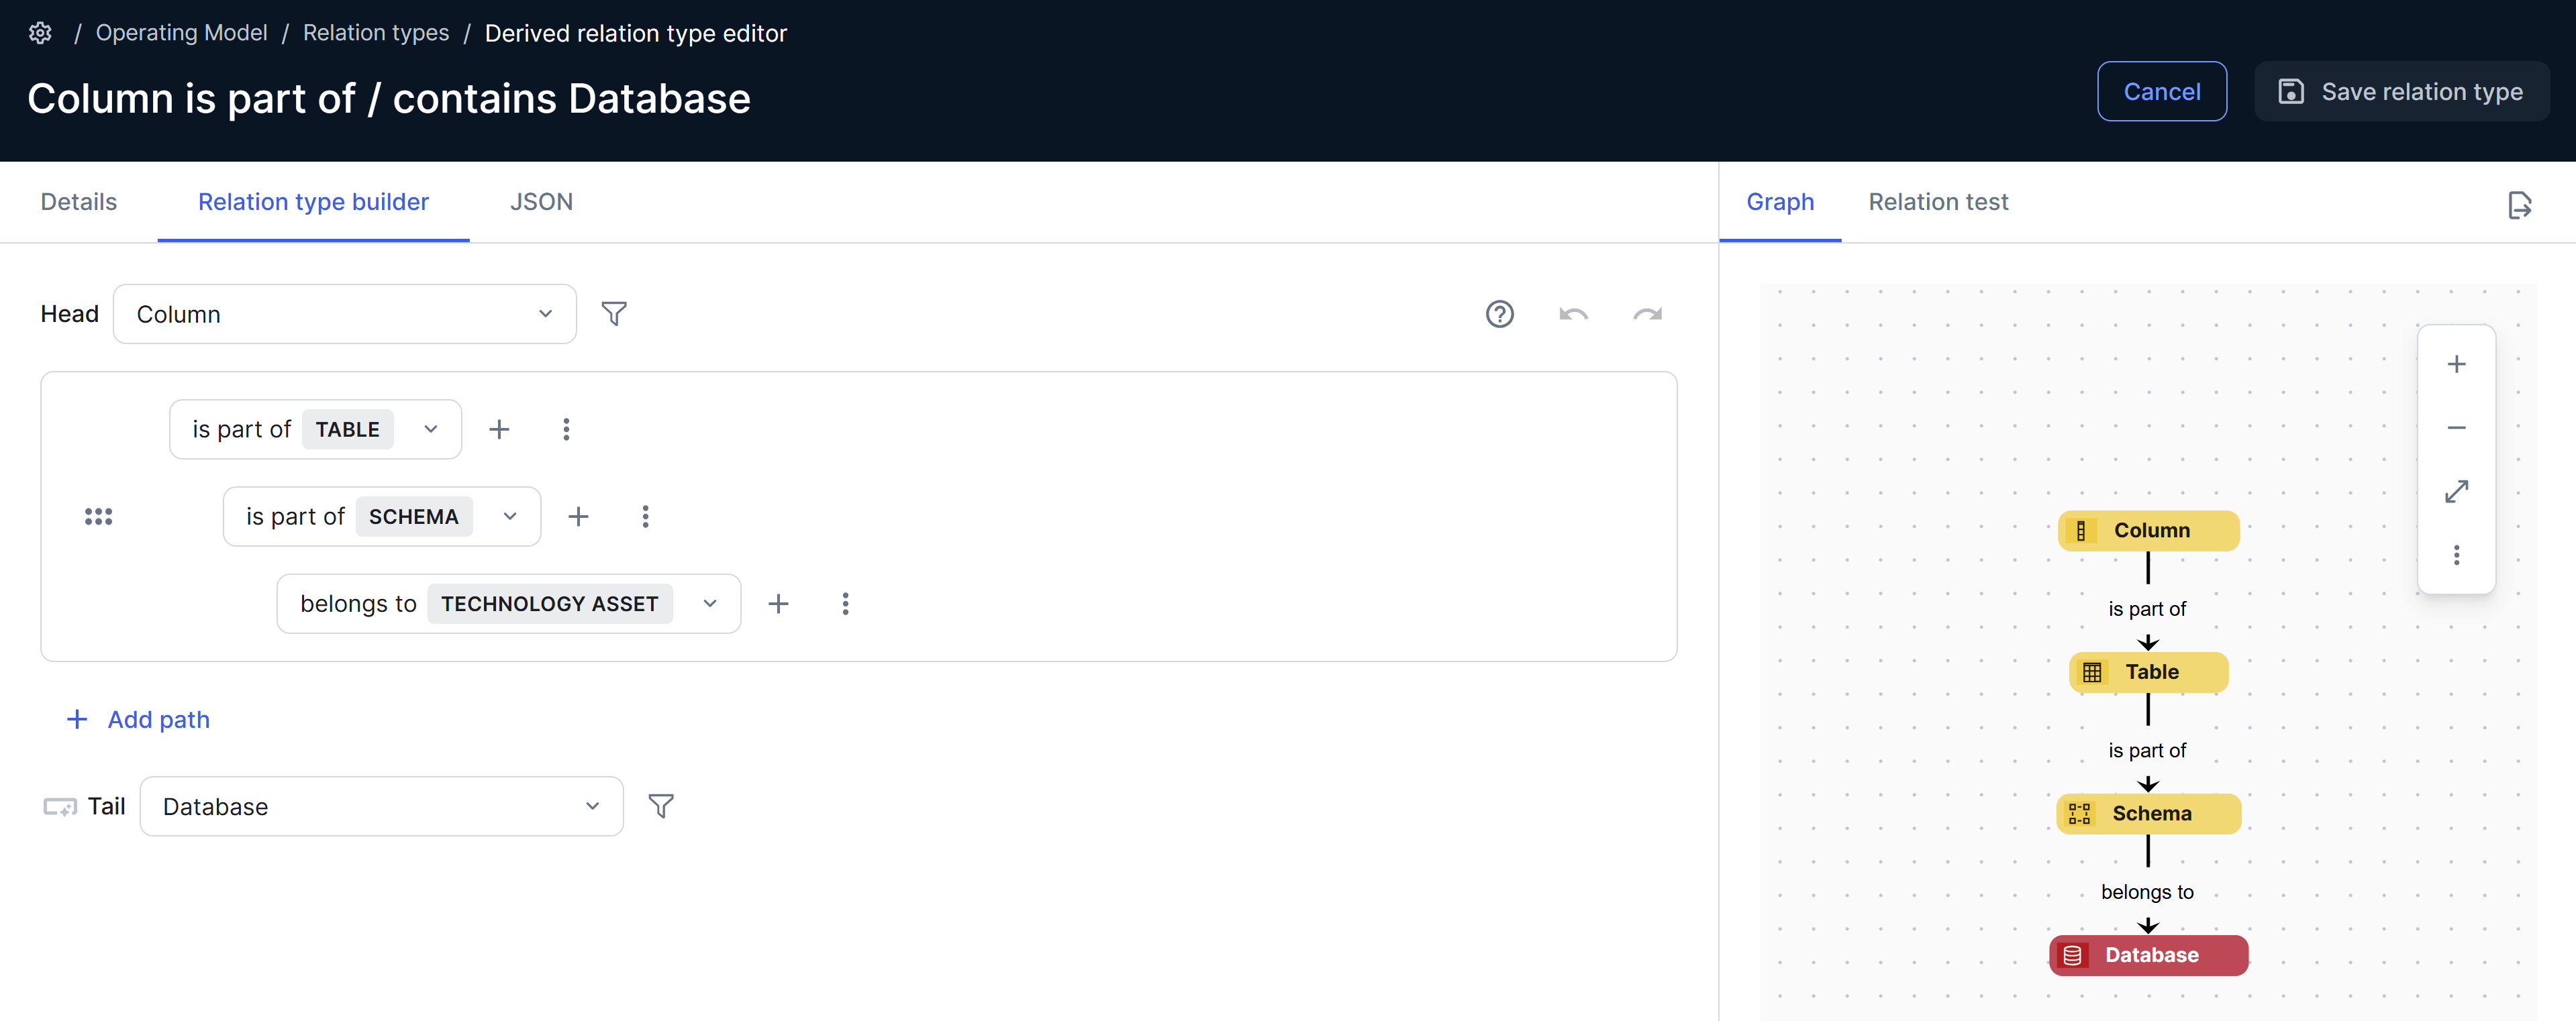
Task: Open more options for the SCHEMA step
Action: click(x=645, y=517)
